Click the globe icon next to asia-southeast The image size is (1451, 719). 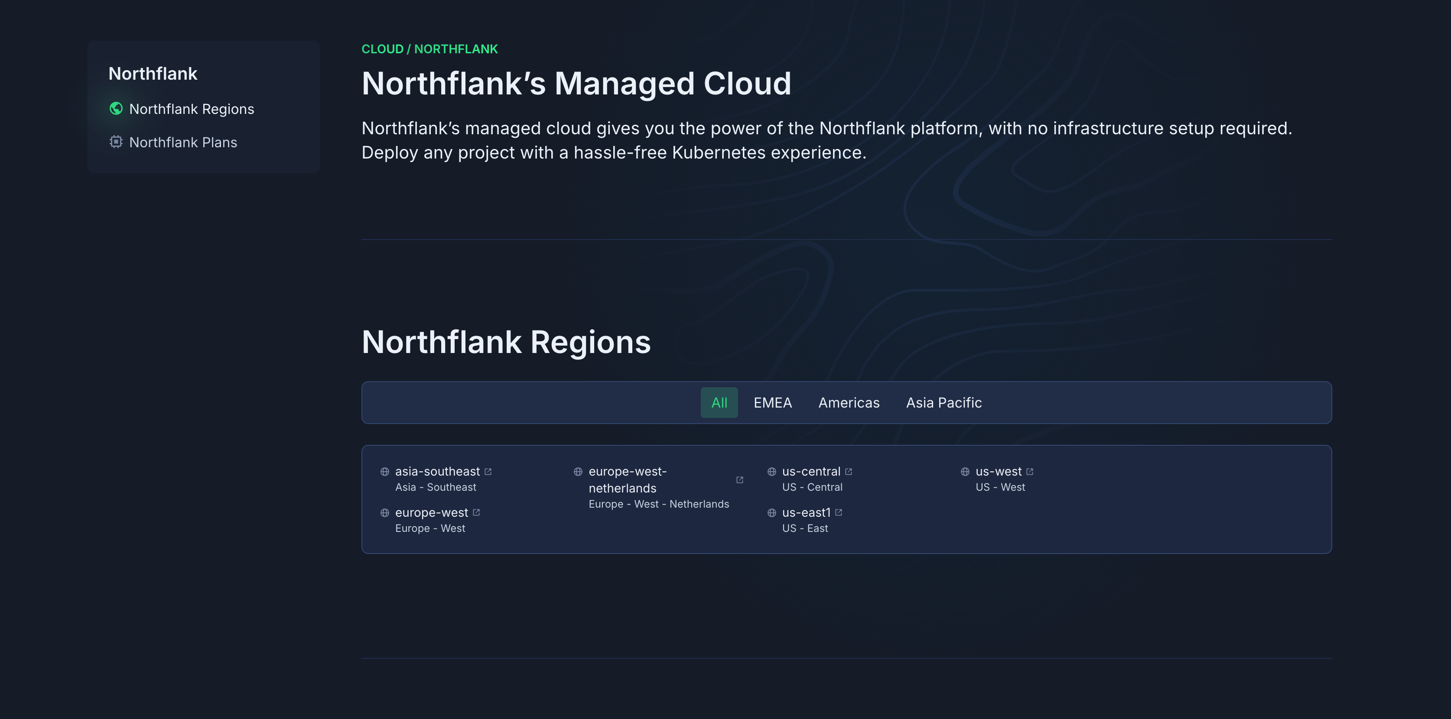coord(385,472)
